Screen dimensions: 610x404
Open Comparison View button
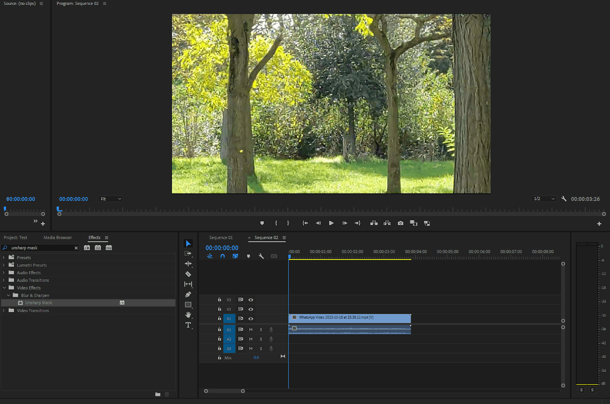pos(414,223)
